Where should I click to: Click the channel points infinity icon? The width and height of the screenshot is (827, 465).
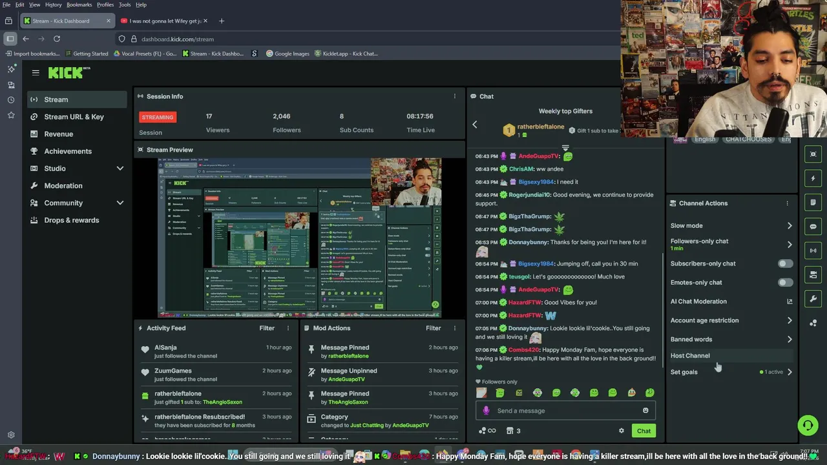(487, 431)
